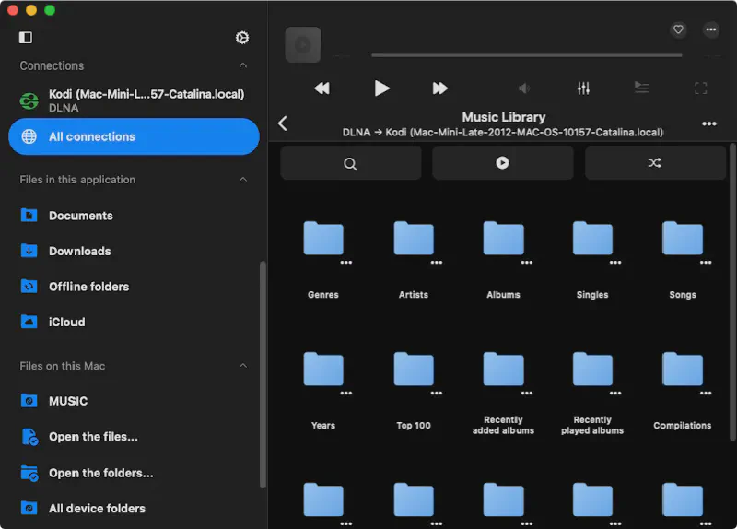The height and width of the screenshot is (529, 737).
Task: Enter fullscreen player mode icon
Action: (x=700, y=88)
